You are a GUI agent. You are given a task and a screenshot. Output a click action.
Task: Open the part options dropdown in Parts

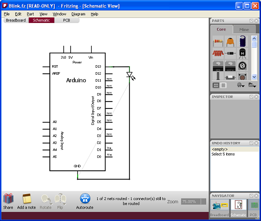241,85
